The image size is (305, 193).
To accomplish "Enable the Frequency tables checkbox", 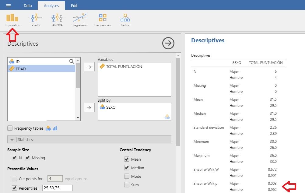I will pos(10,128).
